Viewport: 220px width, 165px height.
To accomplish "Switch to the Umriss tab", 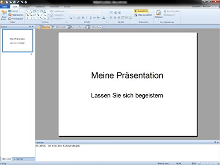I will (x=18, y=159).
